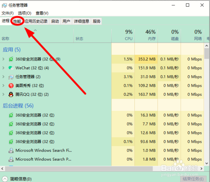Click the vertical scrollbar up arrow
Viewport: 210px width, 182px height.
tap(207, 46)
